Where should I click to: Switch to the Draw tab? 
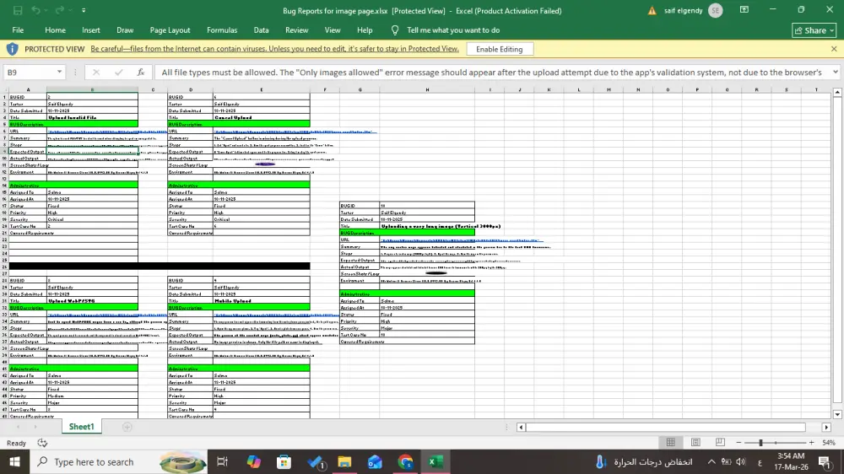coord(125,30)
